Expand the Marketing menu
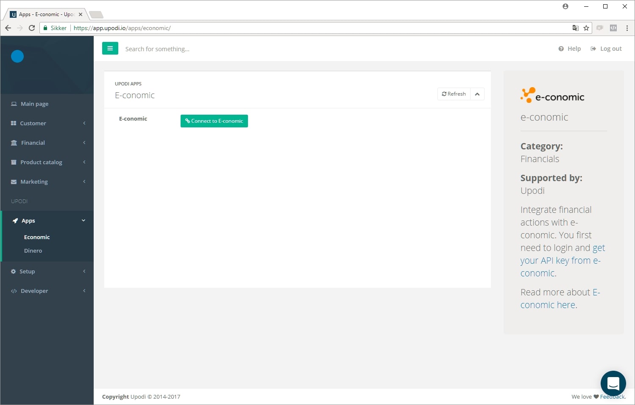The width and height of the screenshot is (635, 405). click(x=47, y=182)
